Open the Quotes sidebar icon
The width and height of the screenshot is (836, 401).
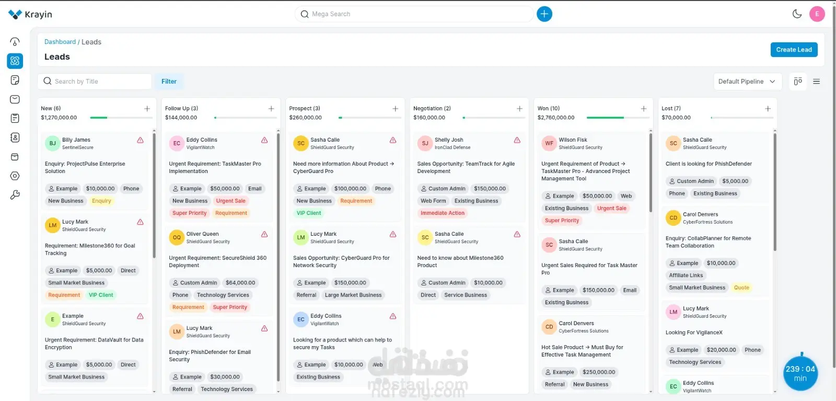pos(15,80)
